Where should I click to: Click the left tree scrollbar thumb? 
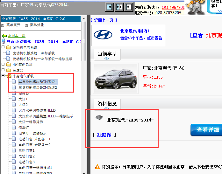84,41
